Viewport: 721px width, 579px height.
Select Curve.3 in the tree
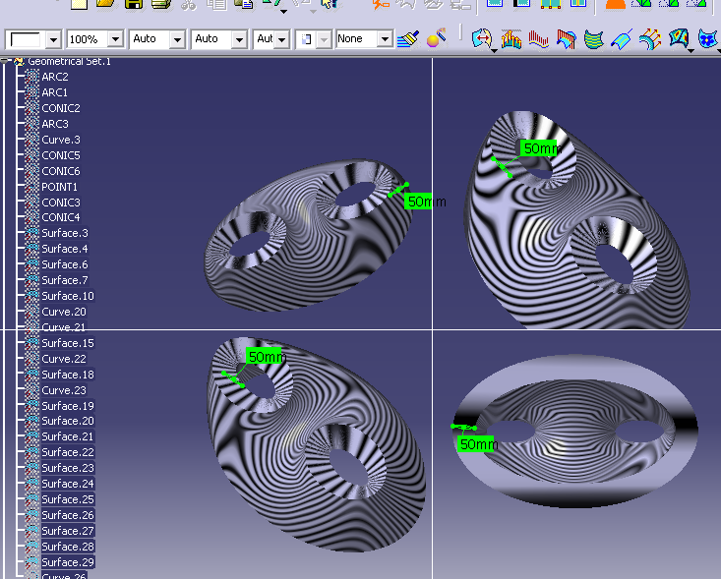tap(61, 140)
